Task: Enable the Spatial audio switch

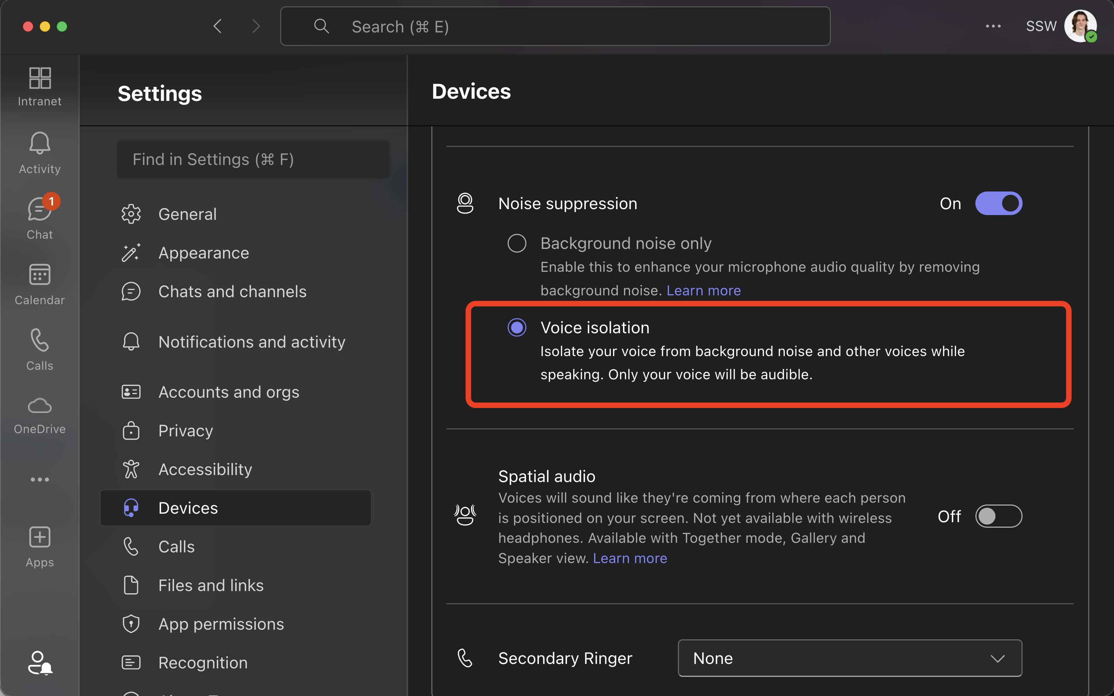Action: click(998, 516)
